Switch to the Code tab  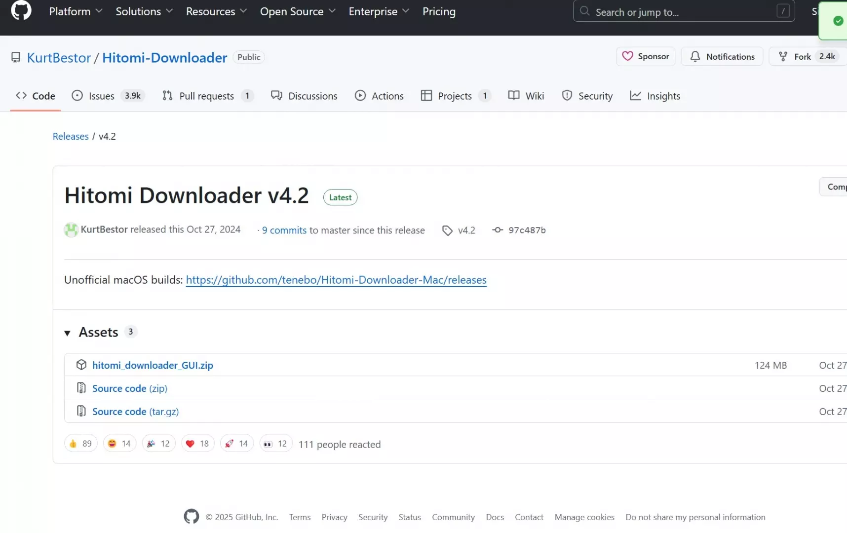coord(35,96)
